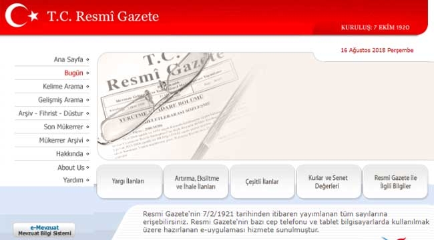Click the KURULUŞ: 7 EKİM 1920 text
Image resolution: width=434 pixels, height=240 pixels.
(x=375, y=27)
